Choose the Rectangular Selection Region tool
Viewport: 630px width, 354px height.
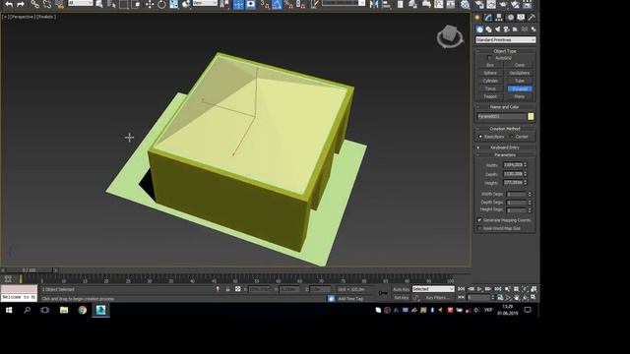tap(124, 4)
